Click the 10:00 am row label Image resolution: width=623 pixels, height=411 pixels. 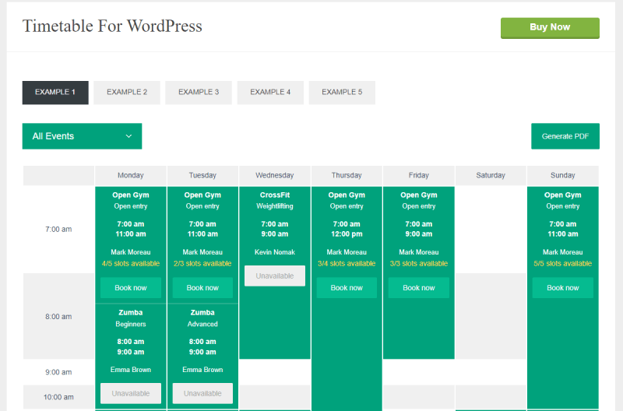tap(58, 397)
